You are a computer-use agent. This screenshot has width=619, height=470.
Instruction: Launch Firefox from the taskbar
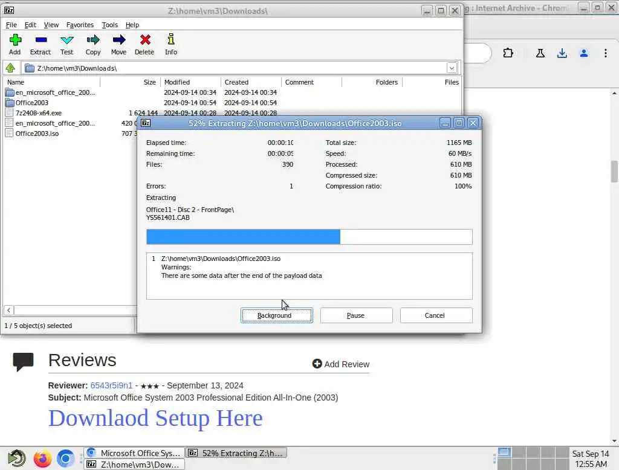point(43,458)
